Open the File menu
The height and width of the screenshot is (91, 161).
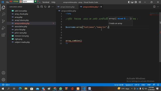click(x=7, y=2)
